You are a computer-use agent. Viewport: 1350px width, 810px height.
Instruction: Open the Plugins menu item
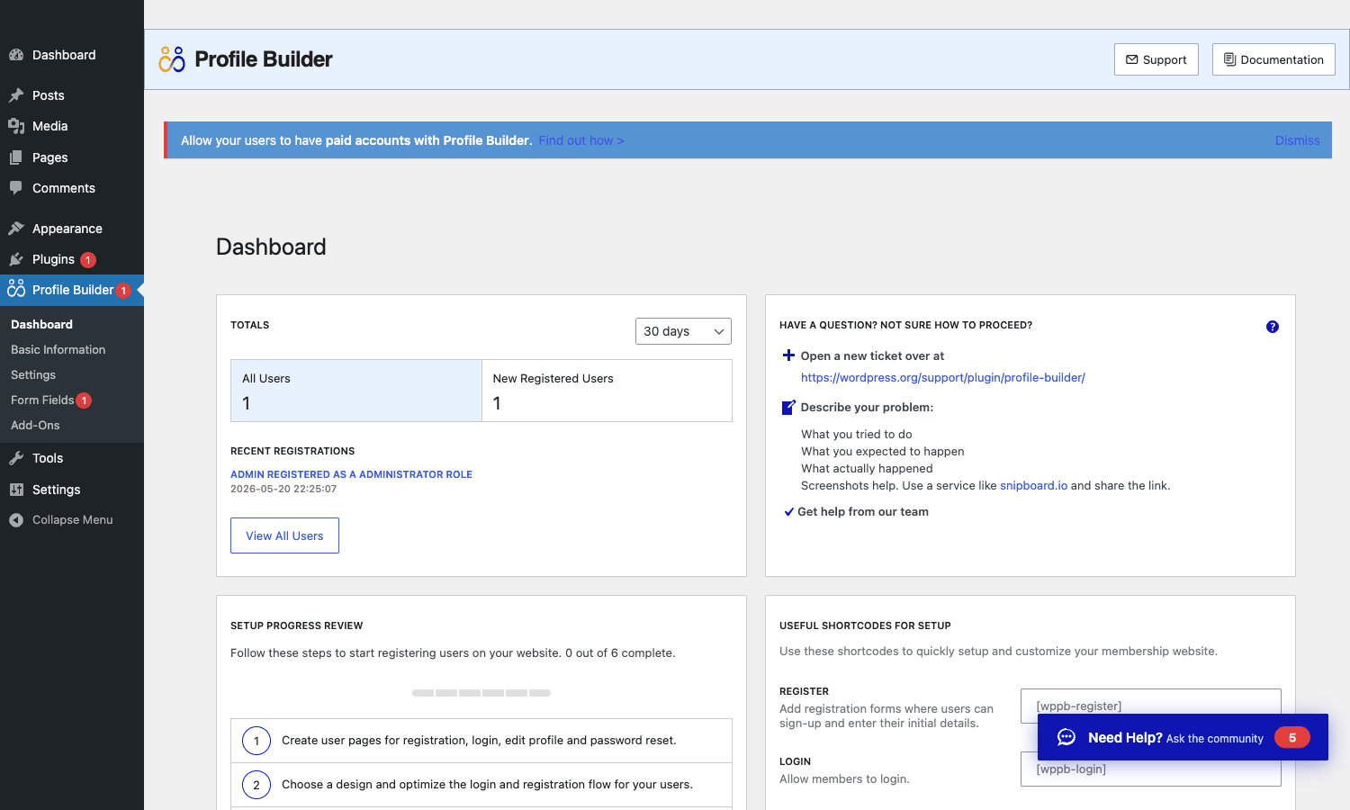point(72,259)
